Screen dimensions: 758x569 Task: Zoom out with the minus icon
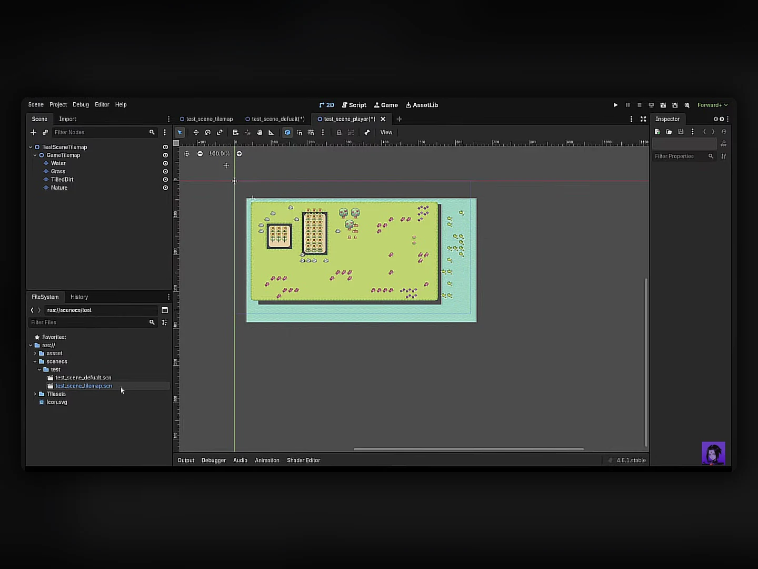click(x=200, y=153)
